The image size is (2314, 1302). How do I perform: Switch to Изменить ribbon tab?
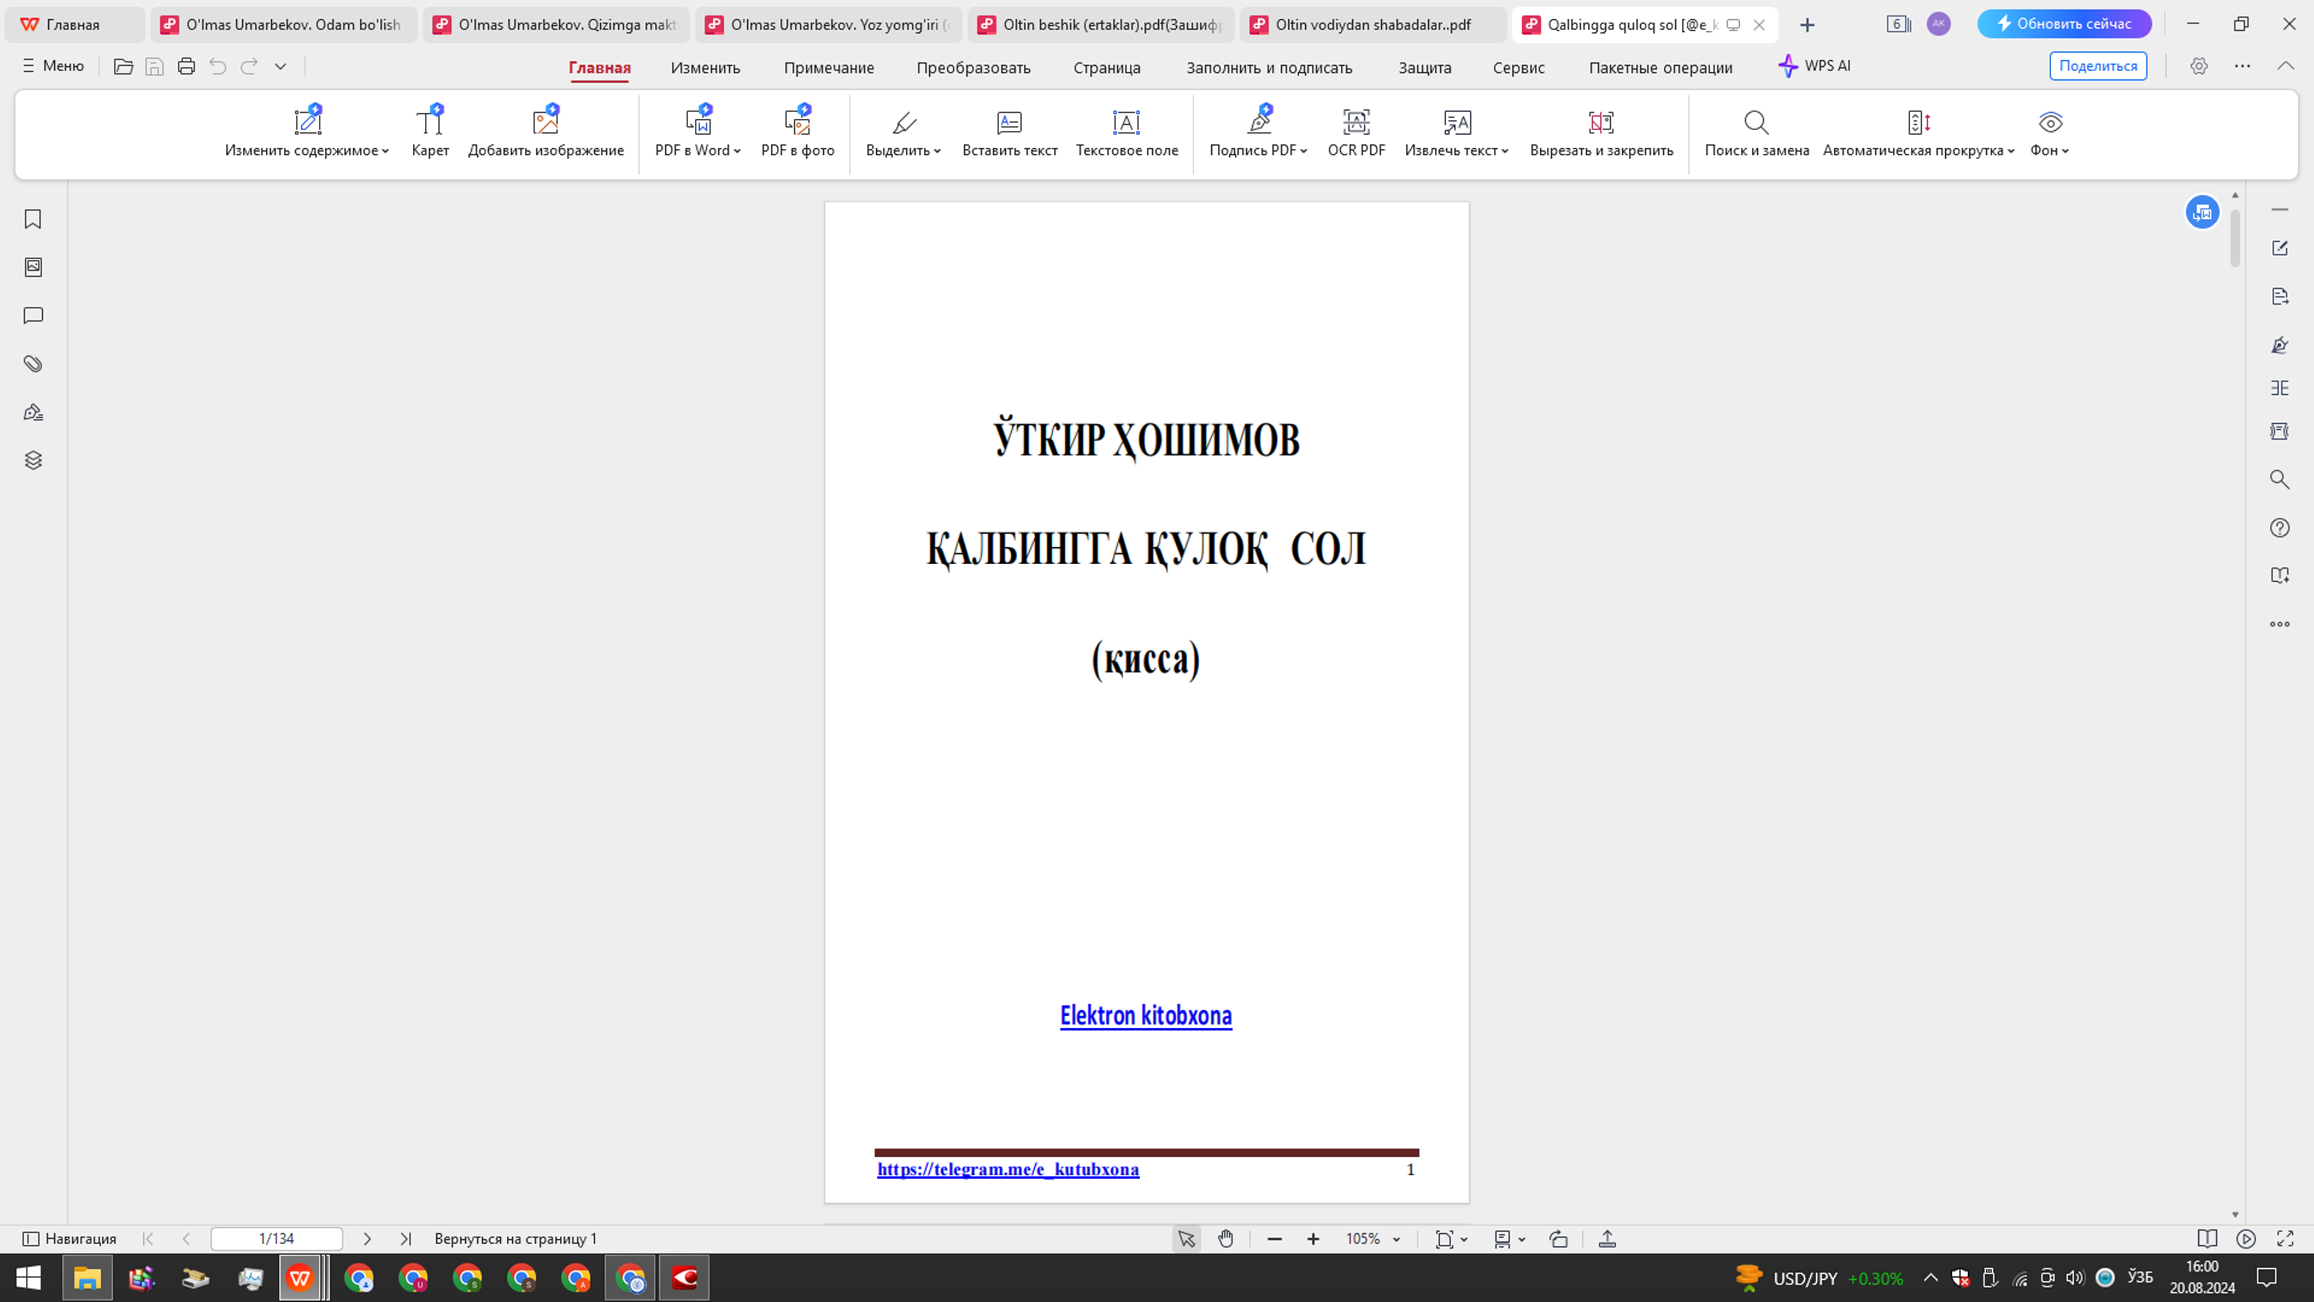pyautogui.click(x=705, y=68)
